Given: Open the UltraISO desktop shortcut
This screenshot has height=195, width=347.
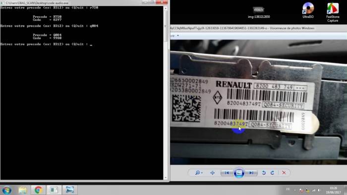Looking at the screenshot, I should pyautogui.click(x=308, y=10).
